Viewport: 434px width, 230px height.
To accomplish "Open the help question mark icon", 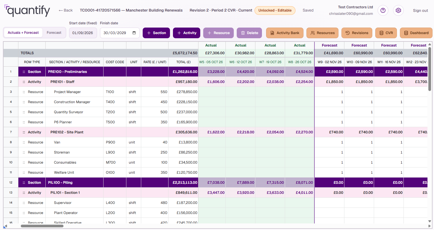I will click(x=383, y=10).
